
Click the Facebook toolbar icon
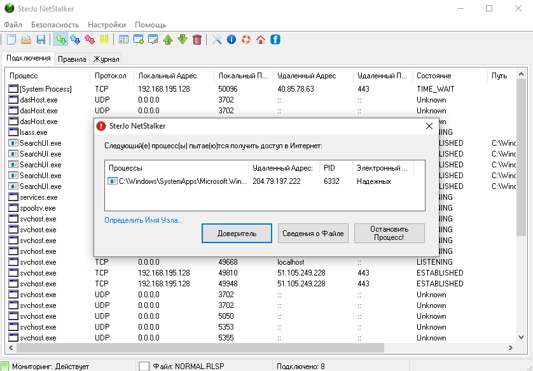point(275,39)
